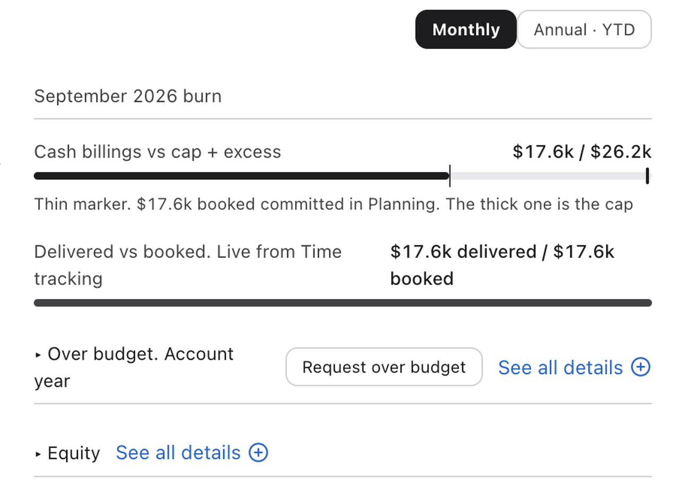Click the September 2026 burn heading
The height and width of the screenshot is (484, 679).
click(128, 97)
